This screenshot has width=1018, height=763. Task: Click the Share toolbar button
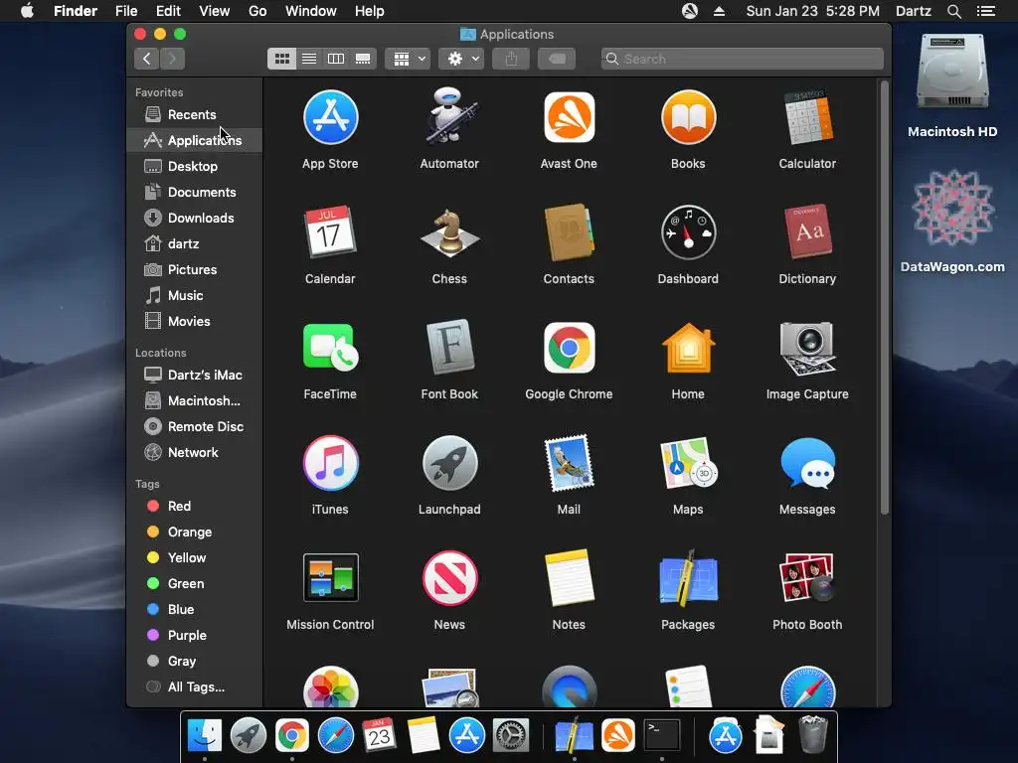point(512,59)
